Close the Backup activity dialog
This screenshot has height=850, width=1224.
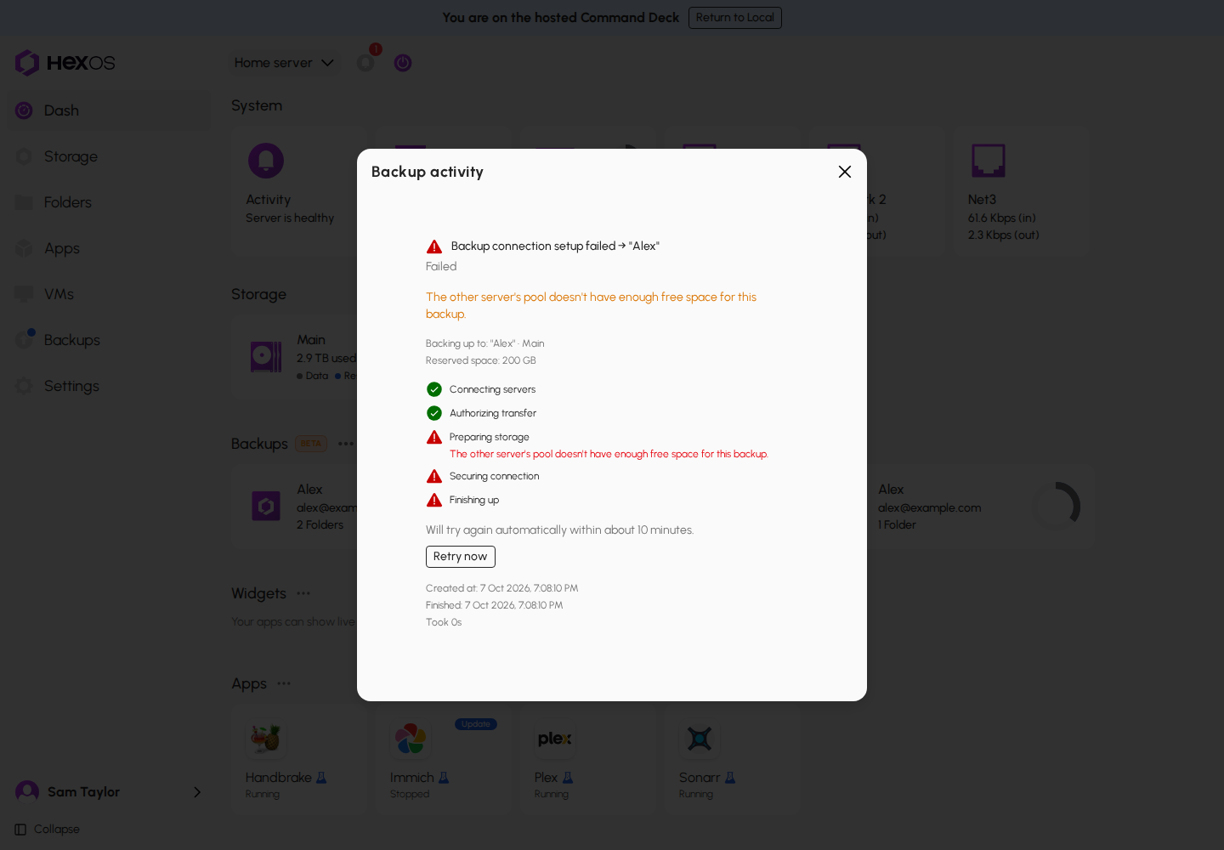coord(845,172)
